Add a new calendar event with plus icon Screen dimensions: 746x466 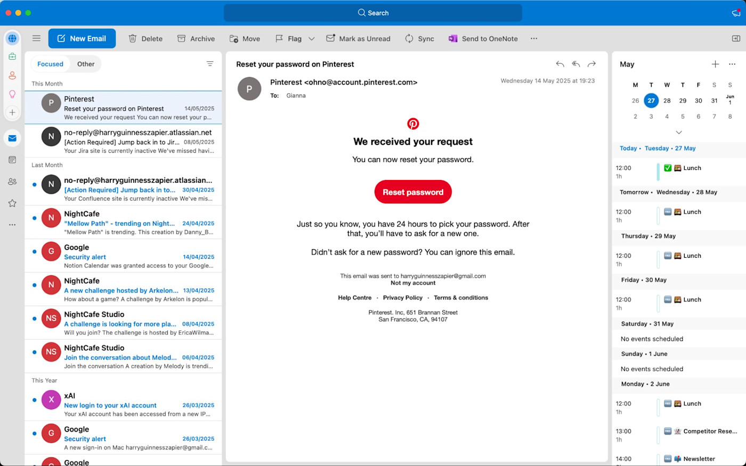tap(716, 64)
